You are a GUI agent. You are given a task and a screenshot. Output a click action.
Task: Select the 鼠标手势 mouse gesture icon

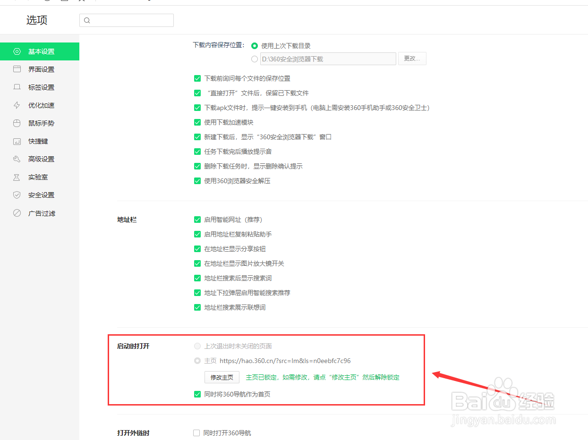[x=17, y=123]
